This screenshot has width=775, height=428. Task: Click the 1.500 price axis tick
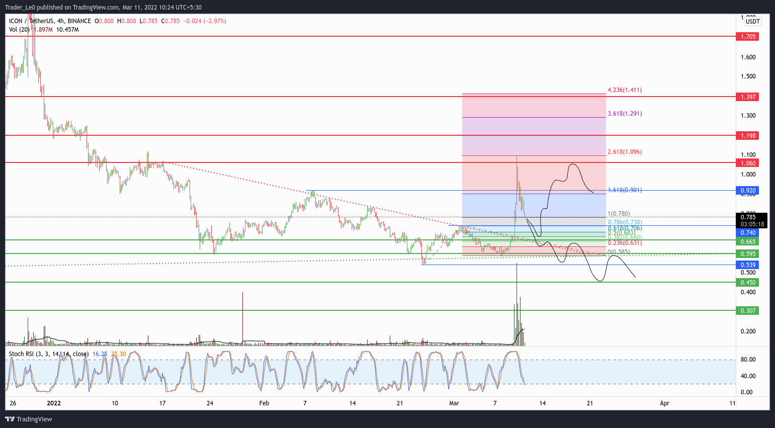pos(748,76)
